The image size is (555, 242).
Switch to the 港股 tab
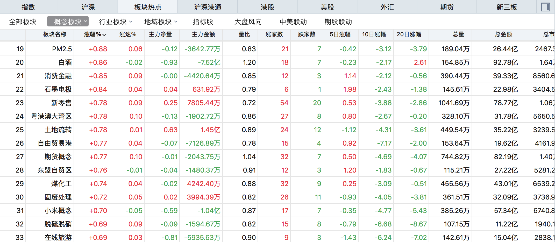(x=267, y=7)
